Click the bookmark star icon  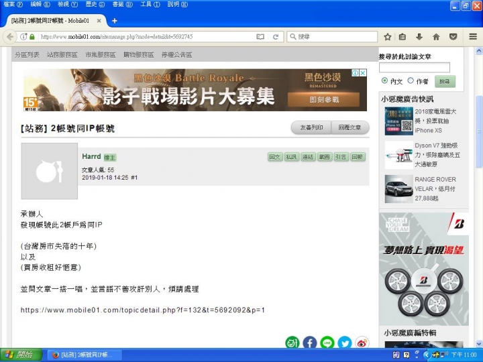pyautogui.click(x=388, y=37)
